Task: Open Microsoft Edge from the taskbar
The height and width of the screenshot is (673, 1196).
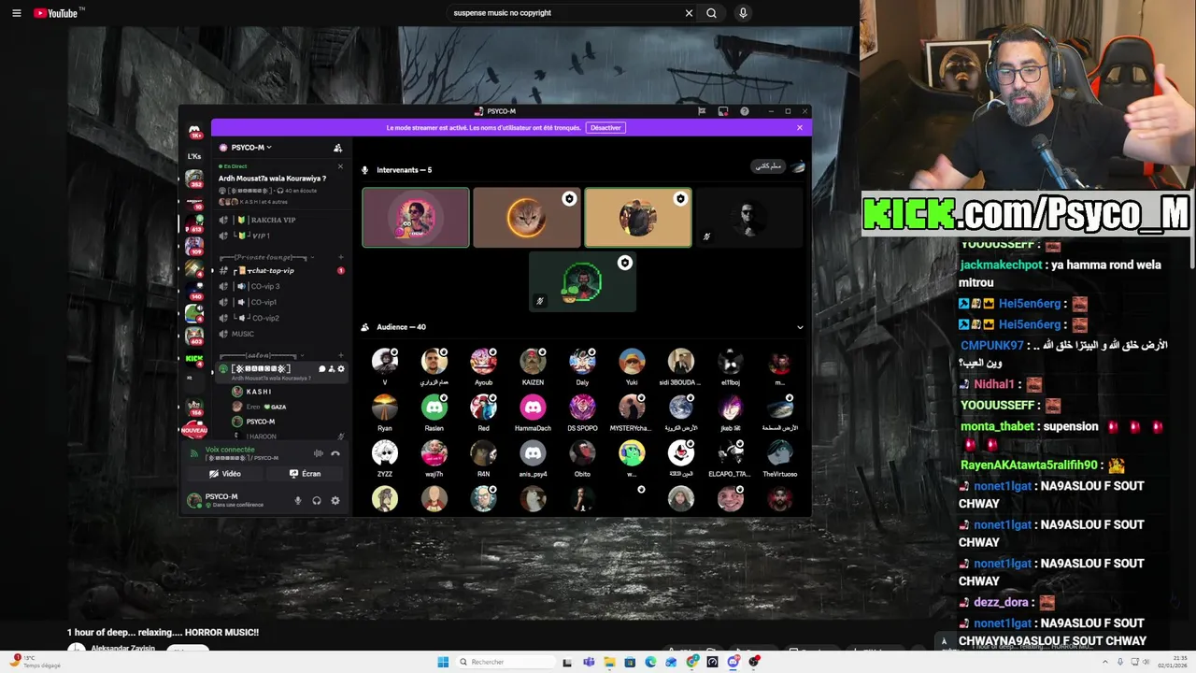Action: [x=650, y=662]
